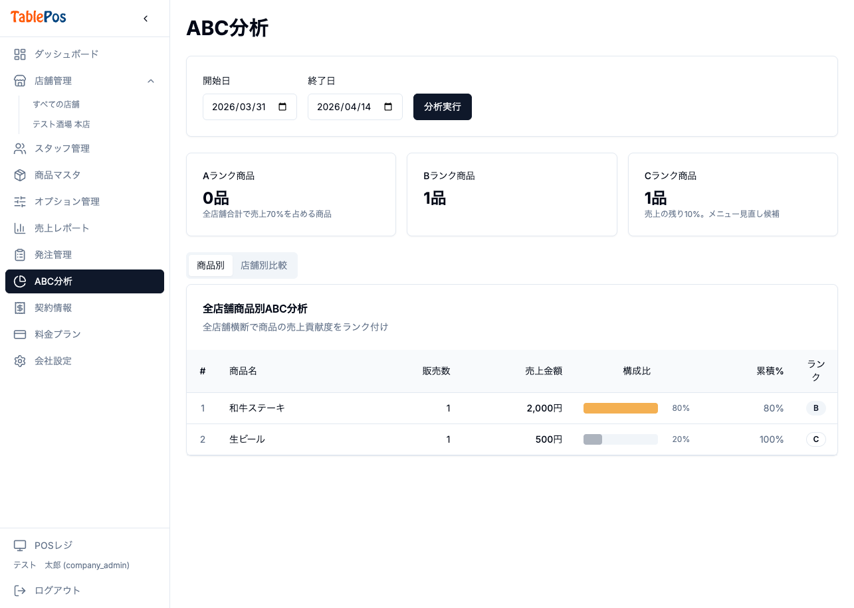This screenshot has height=608, width=854.
Task: Open オプション管理 menu item
Action: pyautogui.click(x=84, y=202)
